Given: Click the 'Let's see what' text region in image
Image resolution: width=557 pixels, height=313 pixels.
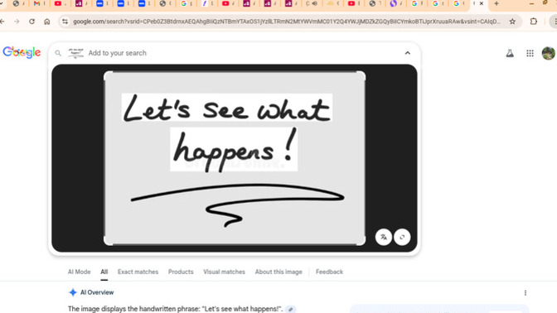Looking at the screenshot, I should pos(227,108).
